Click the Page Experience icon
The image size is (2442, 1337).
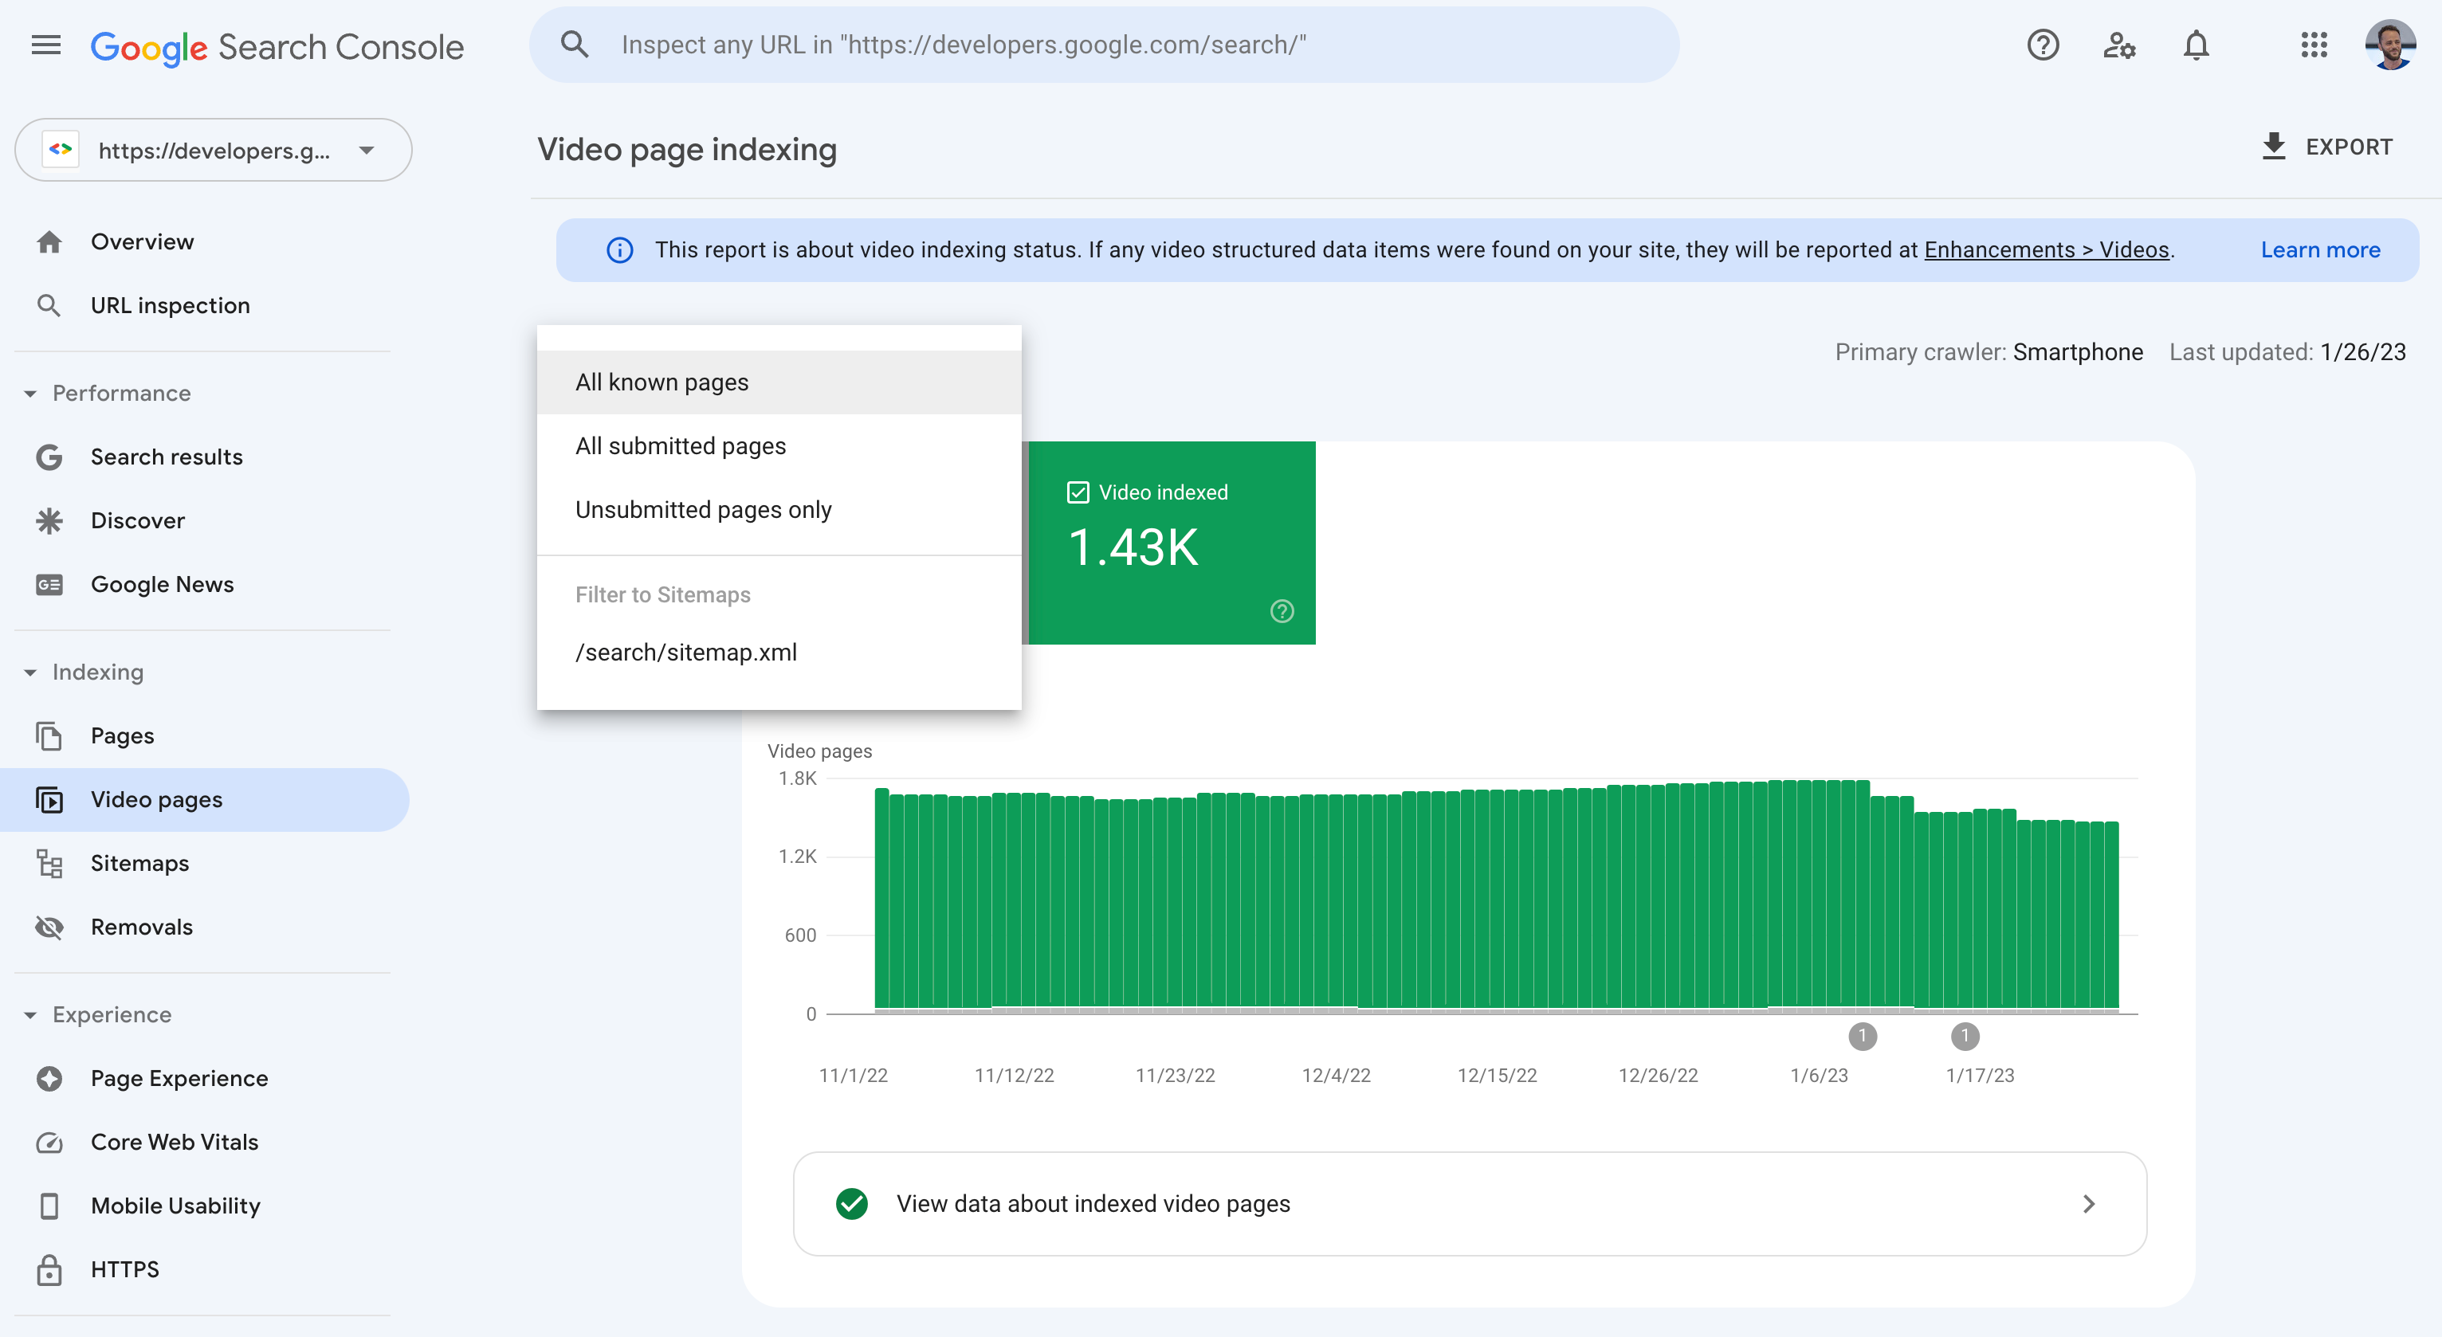tap(49, 1079)
